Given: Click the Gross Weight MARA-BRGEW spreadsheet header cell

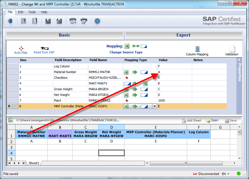Looking at the screenshot, I should [x=85, y=134].
